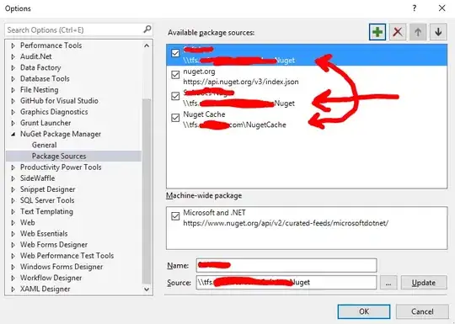Expand the SQL Server Tools node
The height and width of the screenshot is (324, 455).
click(13, 200)
